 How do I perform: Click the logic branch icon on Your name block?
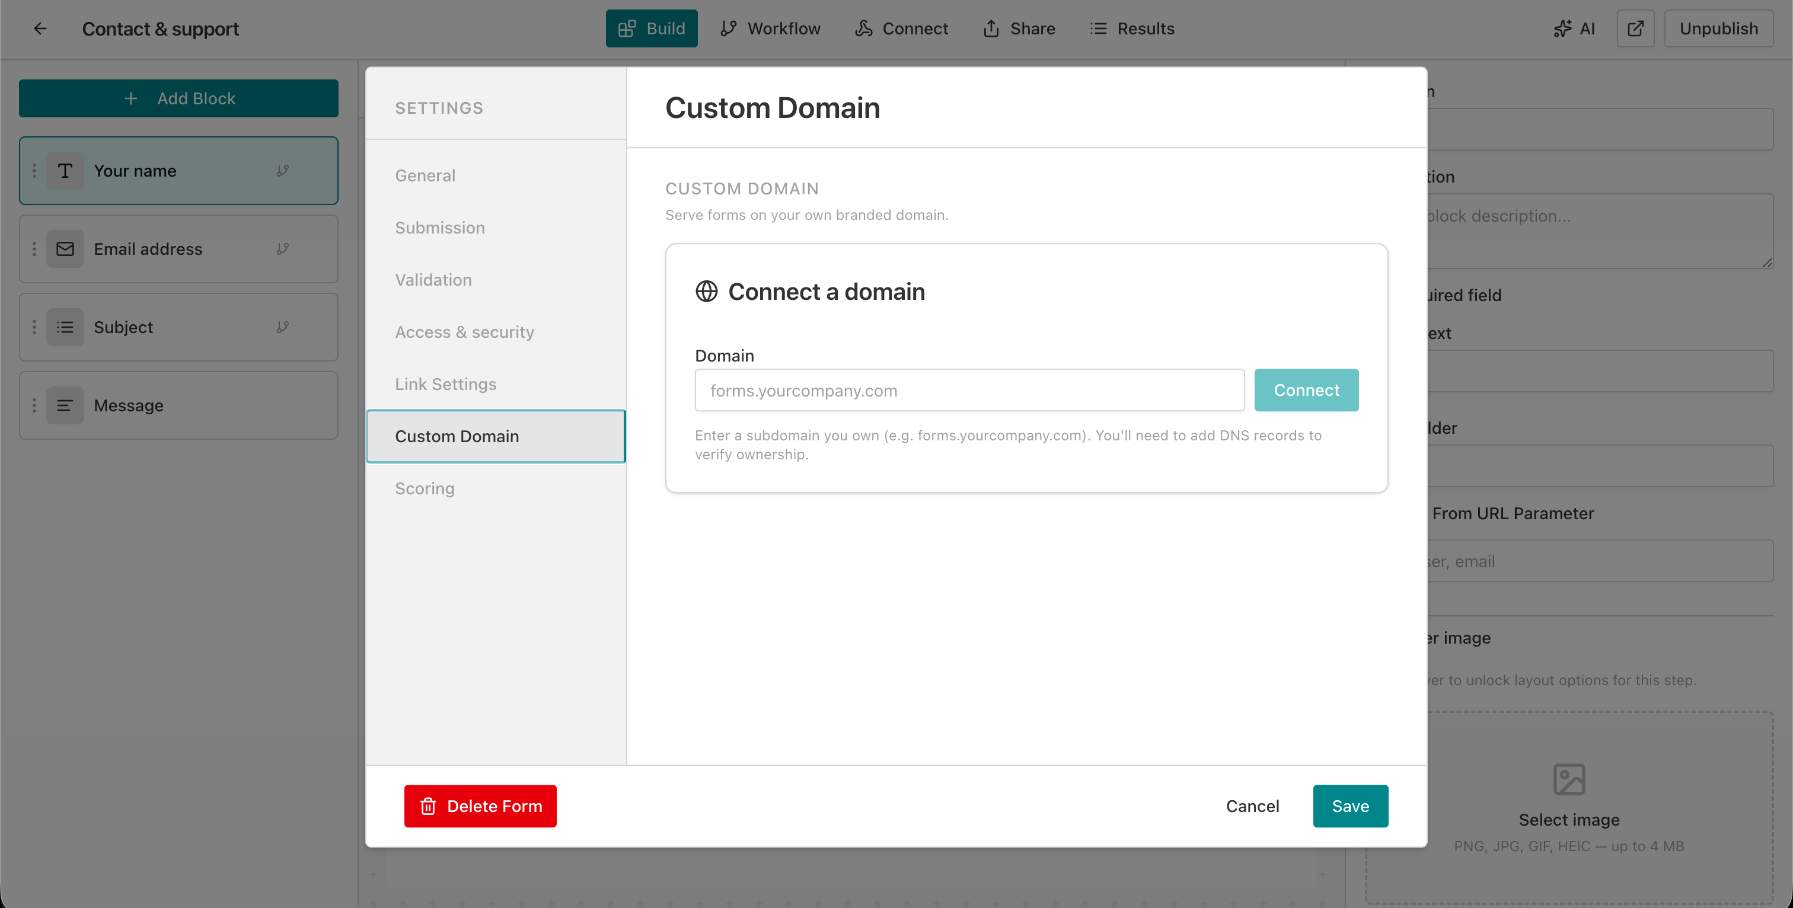coord(283,171)
